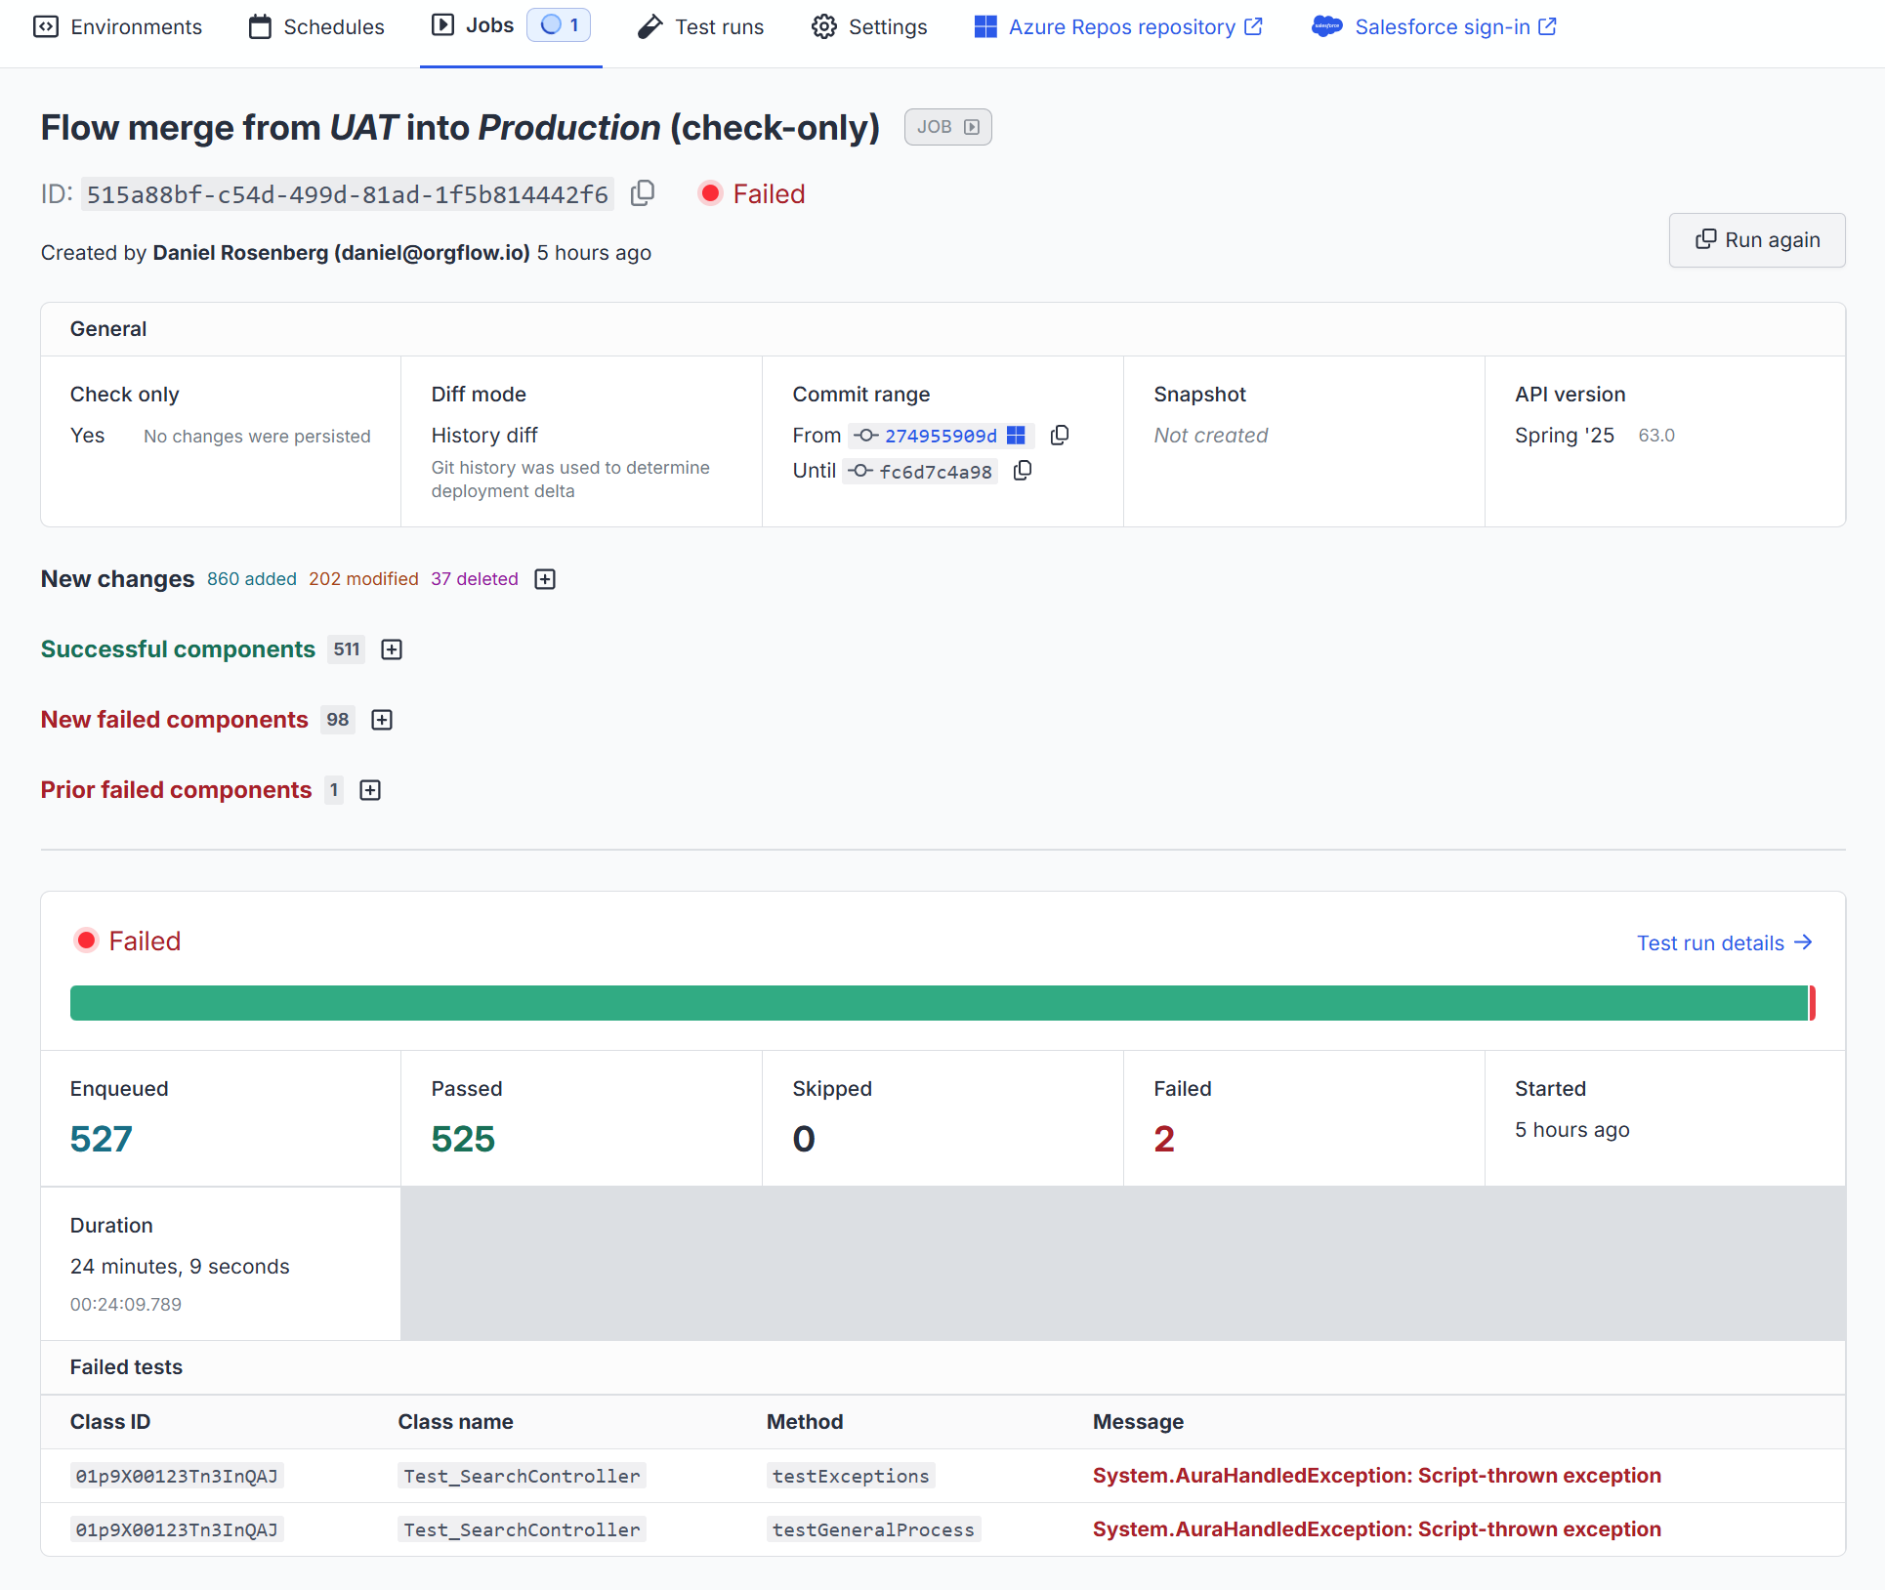Open the Environments tab
Viewport: 1885px width, 1590px height.
point(117,26)
